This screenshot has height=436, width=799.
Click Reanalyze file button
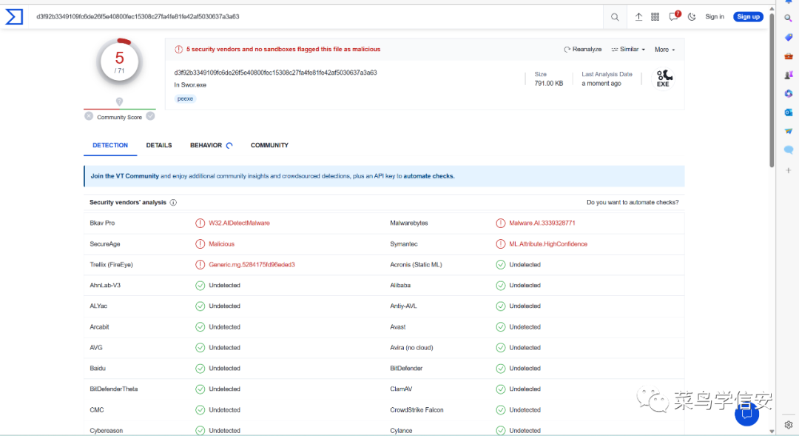(582, 50)
